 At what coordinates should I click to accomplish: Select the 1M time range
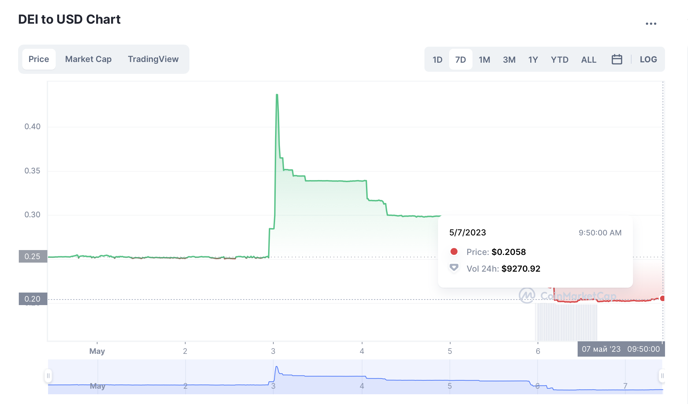coord(484,60)
